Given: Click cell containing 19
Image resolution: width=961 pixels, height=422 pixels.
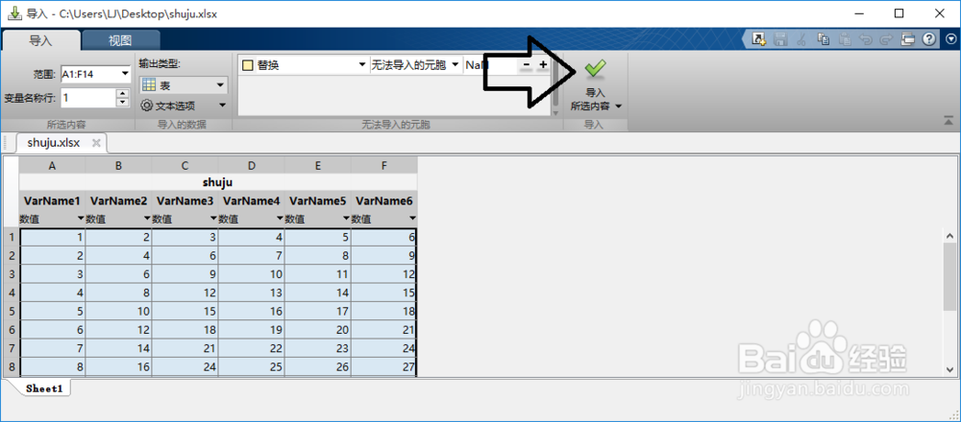Looking at the screenshot, I should pyautogui.click(x=251, y=329).
